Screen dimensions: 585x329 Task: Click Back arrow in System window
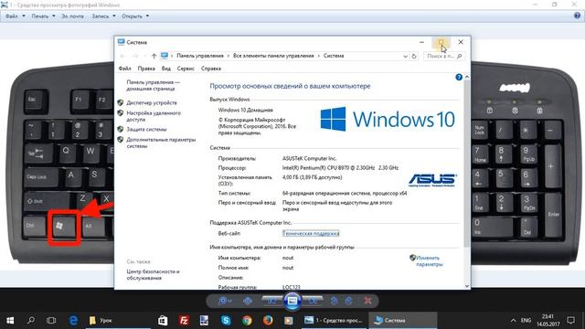[122, 56]
